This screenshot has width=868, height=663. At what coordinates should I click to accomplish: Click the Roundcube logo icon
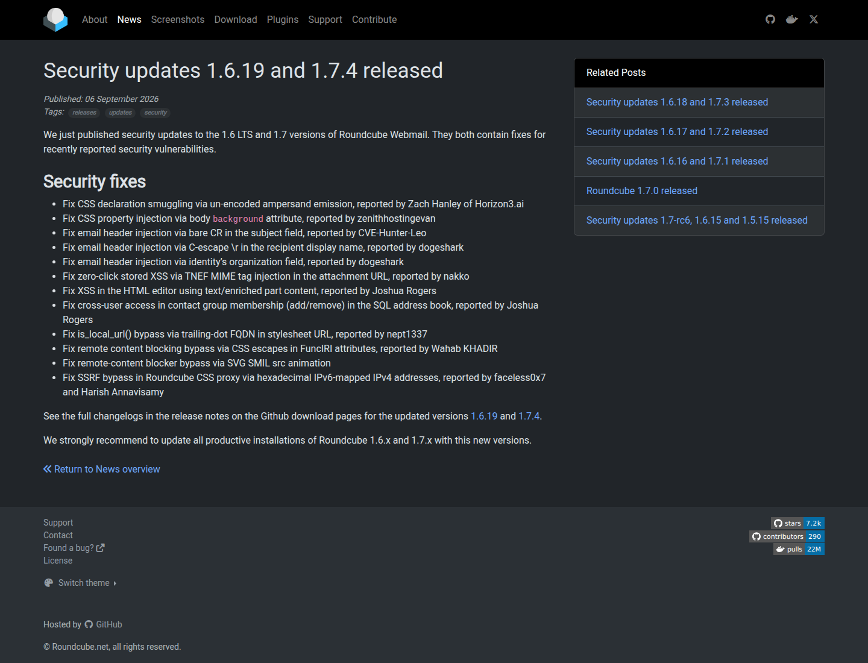point(55,20)
